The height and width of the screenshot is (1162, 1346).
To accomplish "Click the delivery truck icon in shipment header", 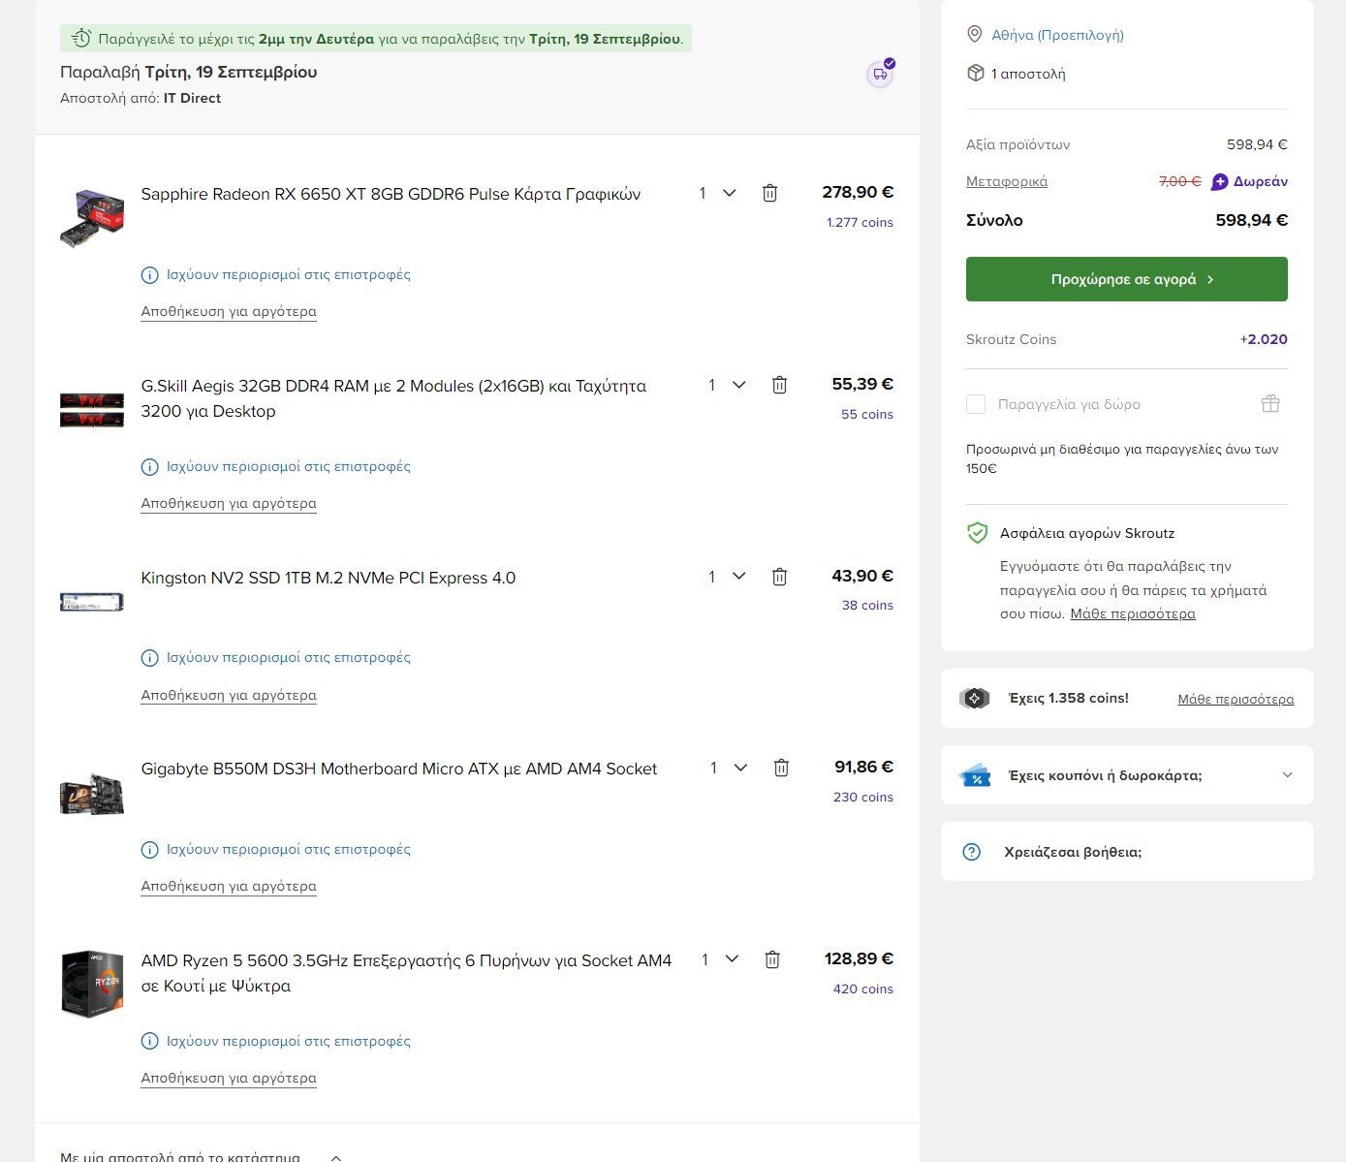I will point(880,74).
